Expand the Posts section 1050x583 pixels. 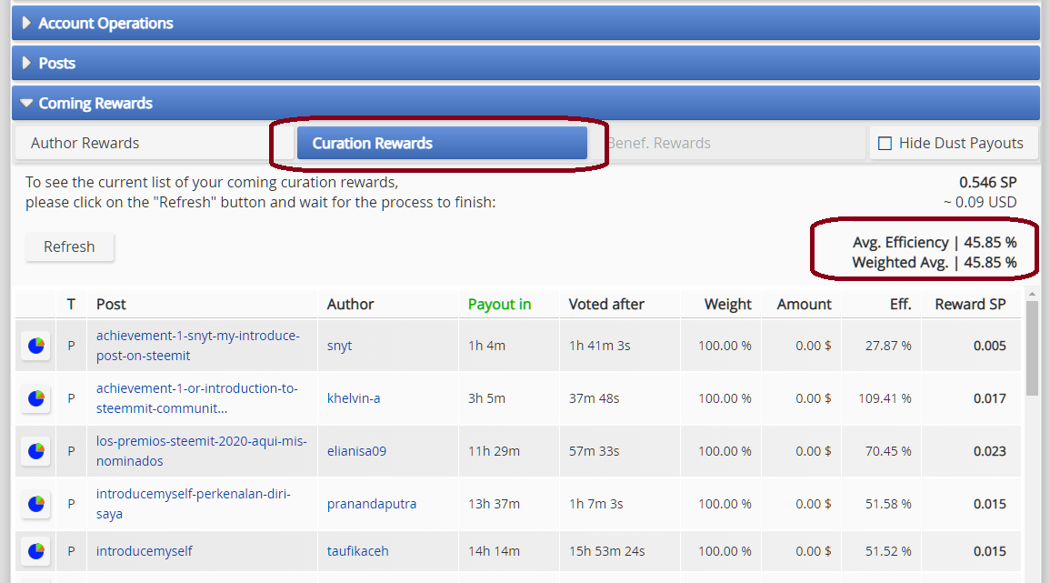525,63
